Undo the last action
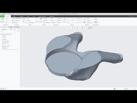Viewport: 137px width, 103px height. coord(13,14)
